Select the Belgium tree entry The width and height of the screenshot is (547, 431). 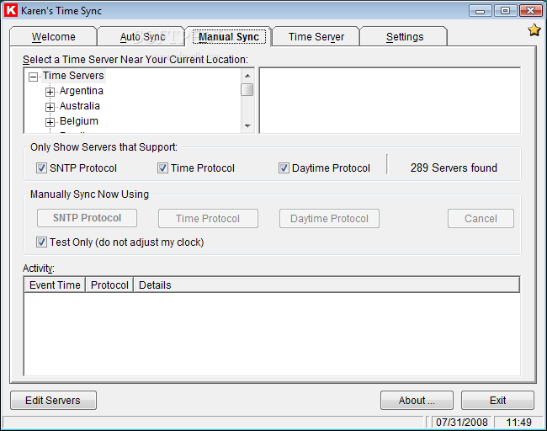pyautogui.click(x=79, y=121)
